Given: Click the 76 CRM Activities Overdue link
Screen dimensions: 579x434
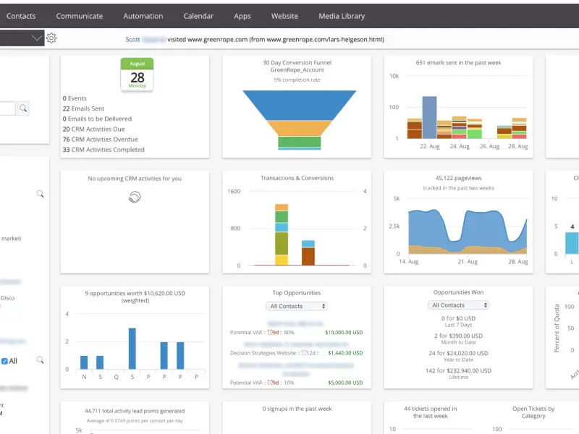Looking at the screenshot, I should tap(100, 139).
